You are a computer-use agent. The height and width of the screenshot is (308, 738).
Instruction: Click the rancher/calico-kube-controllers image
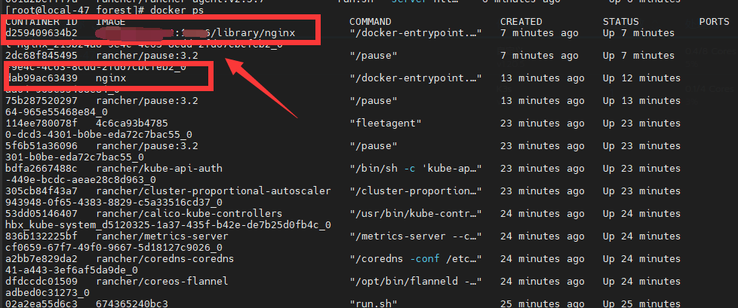(x=189, y=214)
